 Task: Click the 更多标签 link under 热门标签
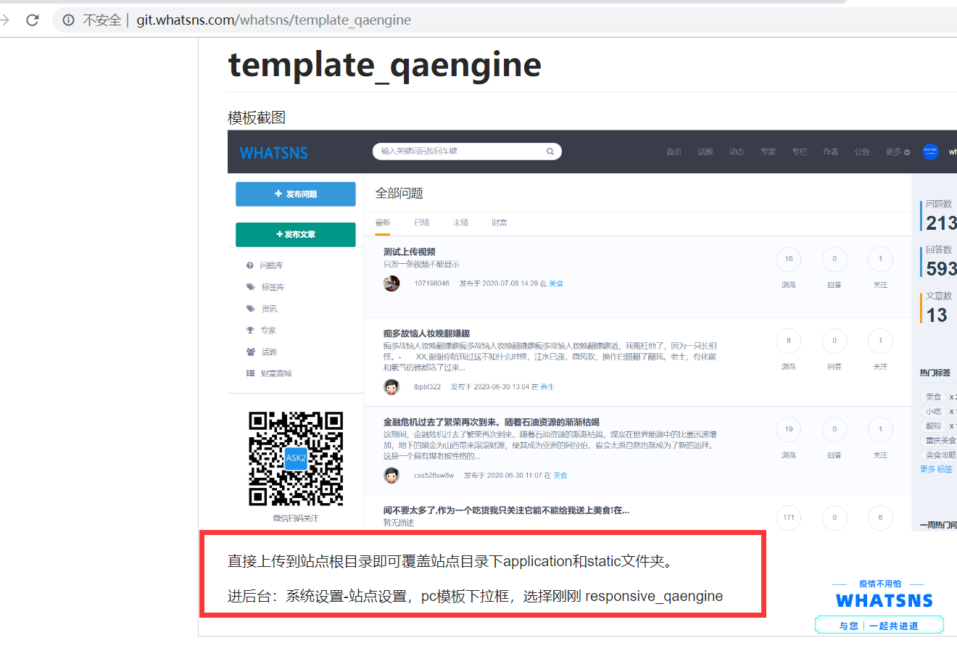tap(936, 469)
